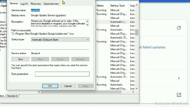Click the open-external icon in background window
The width and height of the screenshot is (190, 107).
coord(179,95)
